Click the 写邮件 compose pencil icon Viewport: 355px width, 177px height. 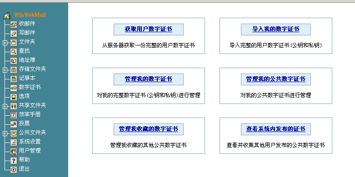tap(14, 34)
